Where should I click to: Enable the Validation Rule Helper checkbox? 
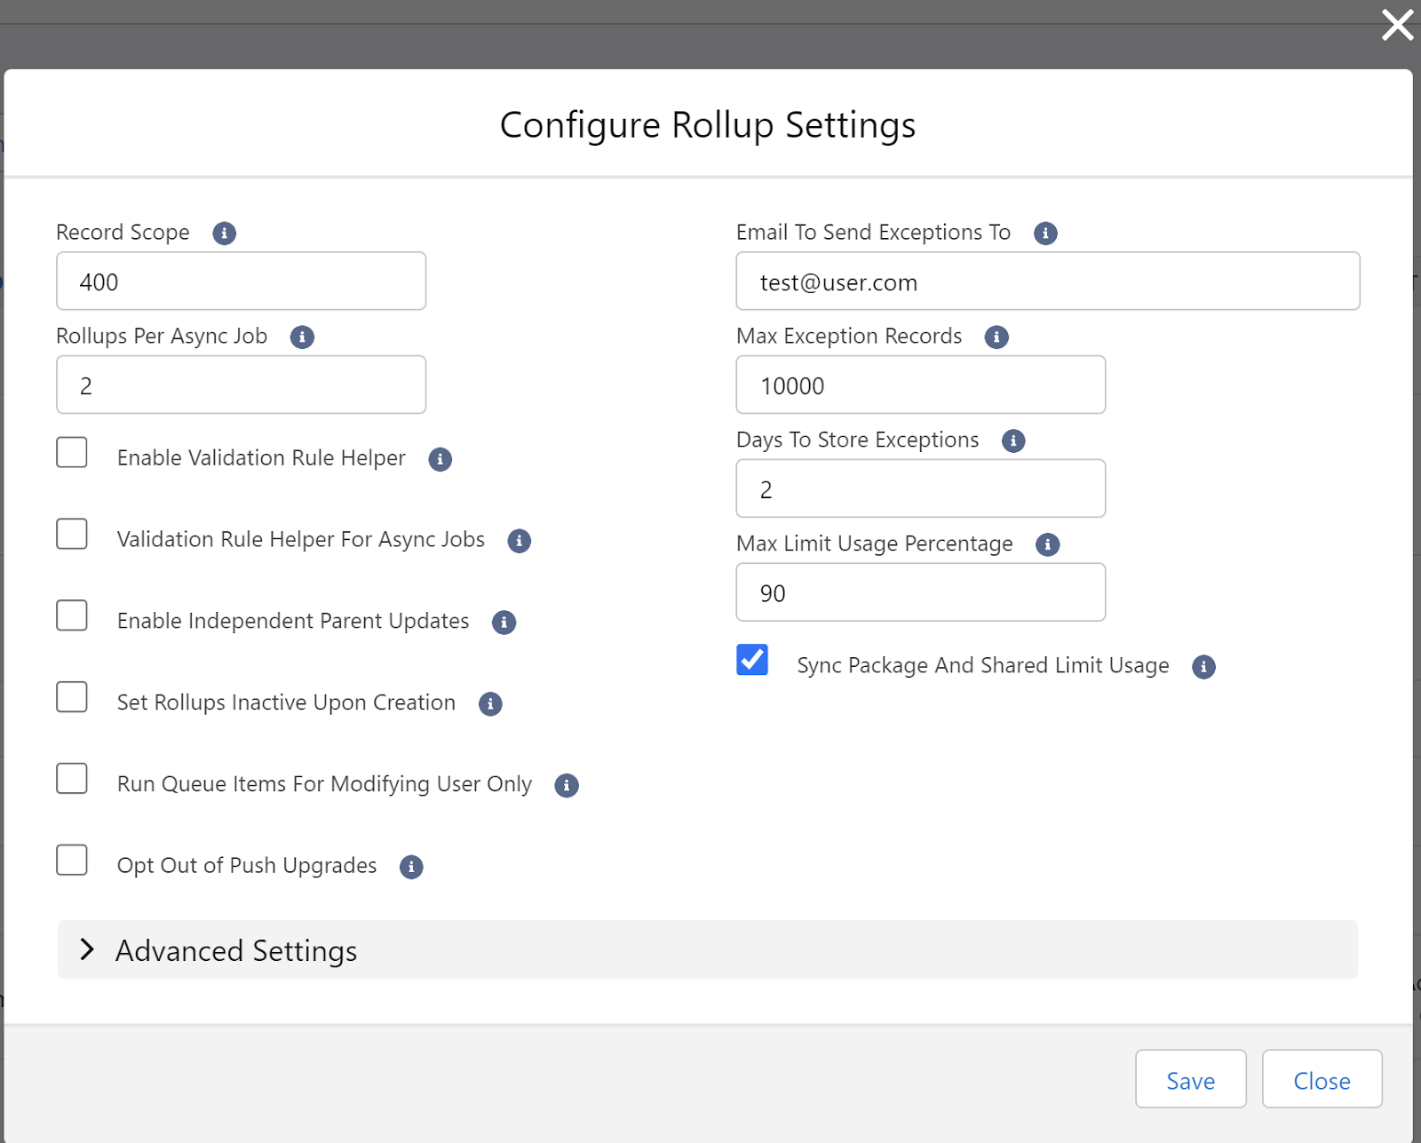point(72,453)
